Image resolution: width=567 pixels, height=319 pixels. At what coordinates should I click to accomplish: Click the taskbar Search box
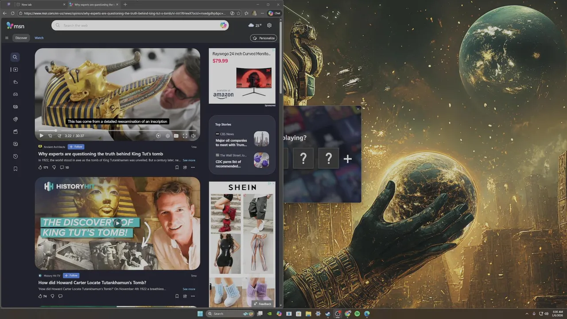click(230, 314)
